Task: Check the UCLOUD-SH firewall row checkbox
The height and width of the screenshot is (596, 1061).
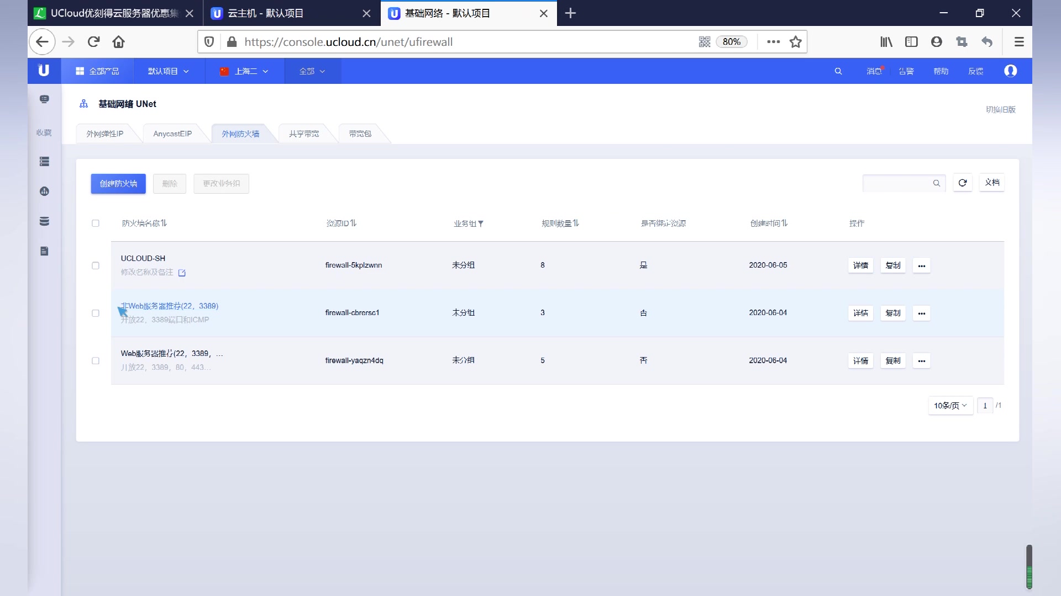Action: pyautogui.click(x=96, y=265)
